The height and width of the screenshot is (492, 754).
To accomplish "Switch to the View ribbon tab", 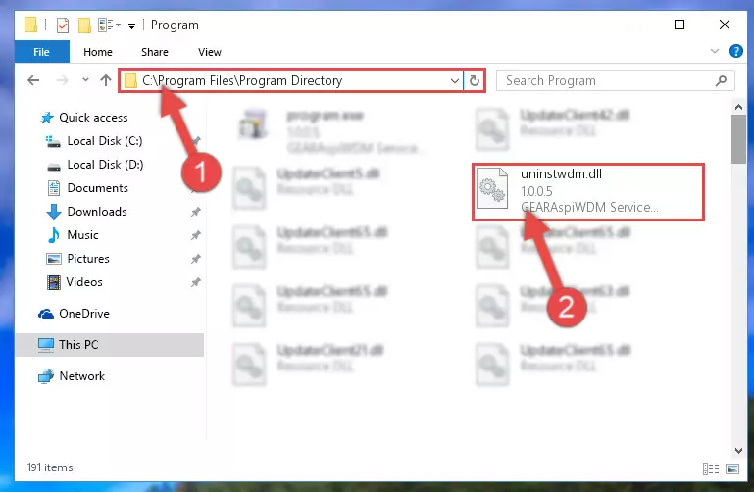I will point(210,52).
